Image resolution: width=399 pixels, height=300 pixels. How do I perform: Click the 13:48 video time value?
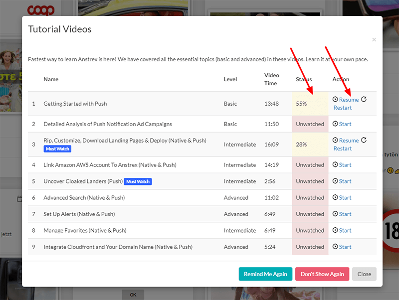coord(271,104)
